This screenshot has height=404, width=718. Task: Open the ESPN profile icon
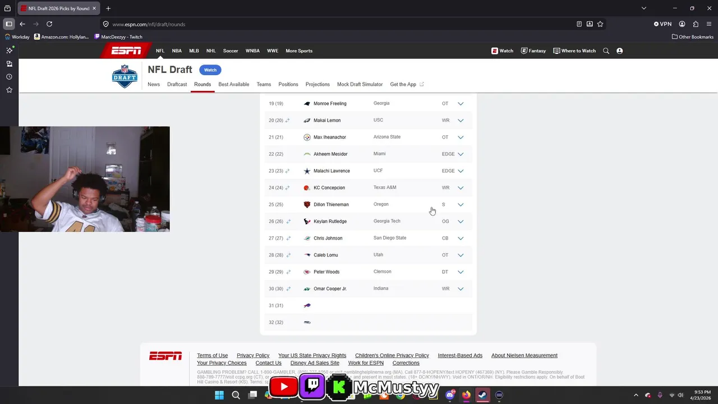click(x=620, y=50)
